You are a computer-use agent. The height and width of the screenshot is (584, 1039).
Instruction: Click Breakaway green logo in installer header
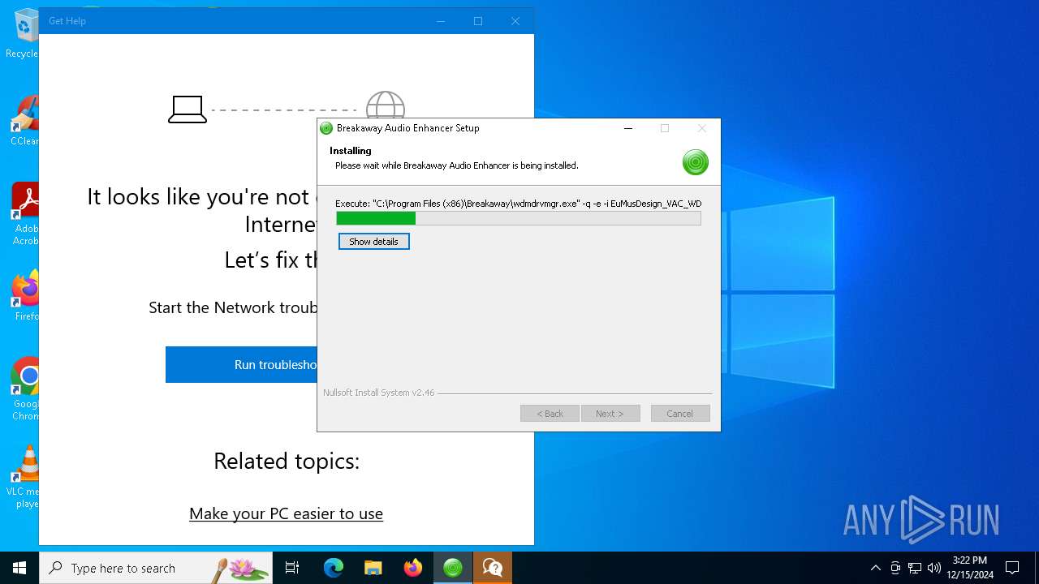696,162
